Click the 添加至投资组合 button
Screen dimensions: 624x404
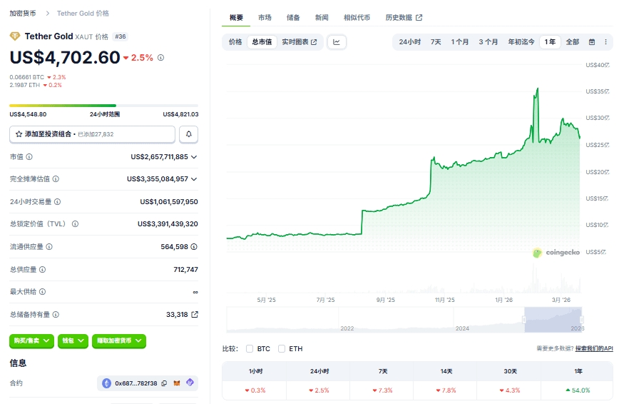pyautogui.click(x=92, y=134)
